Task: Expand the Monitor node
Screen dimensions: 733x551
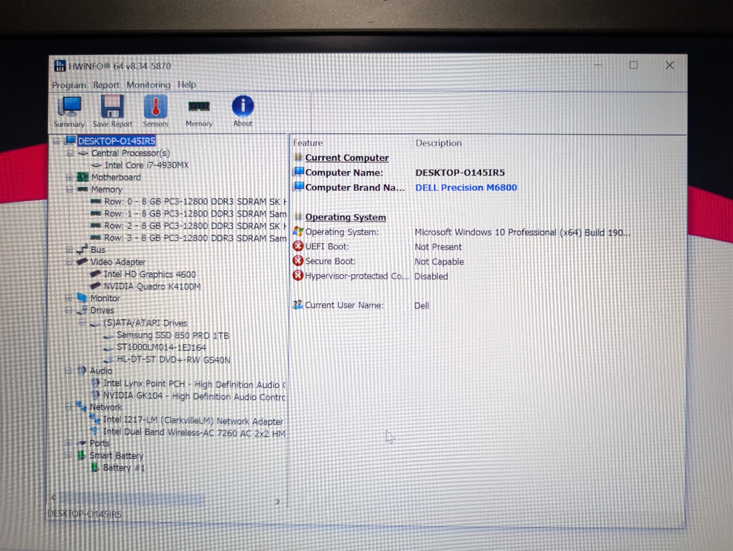Action: [69, 298]
